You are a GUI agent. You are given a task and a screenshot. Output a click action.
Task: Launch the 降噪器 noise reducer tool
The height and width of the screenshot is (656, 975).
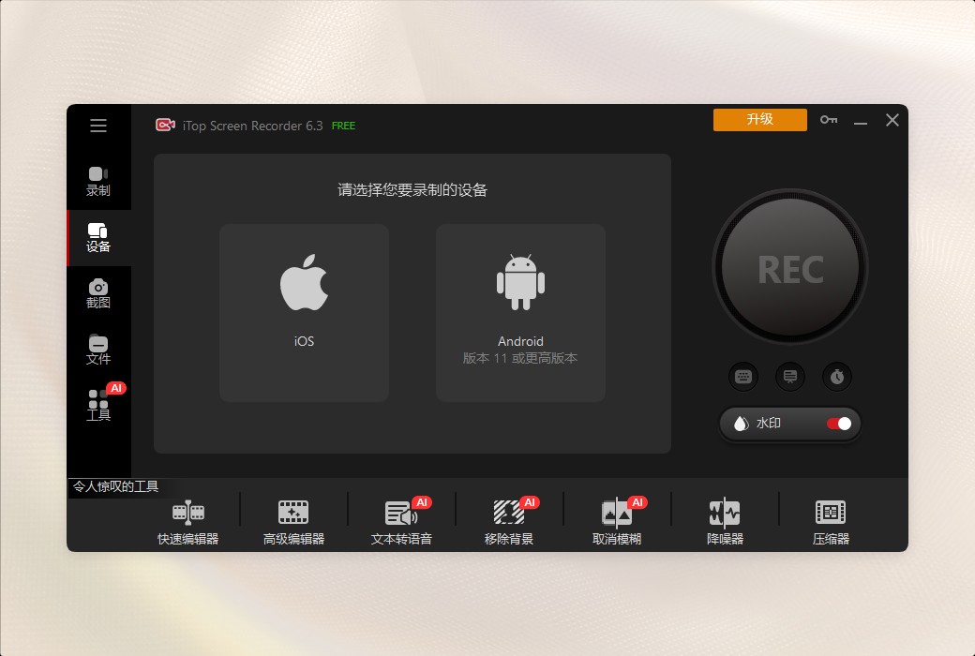point(724,520)
